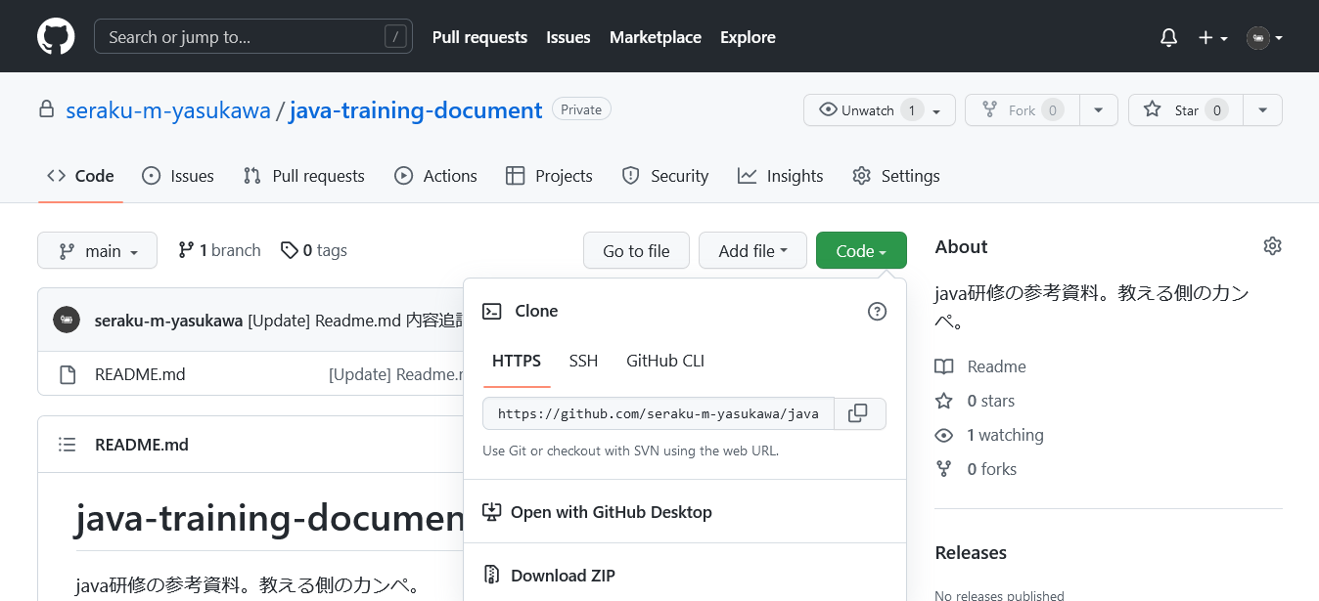Click the commit author avatar
The image size is (1319, 601).
67,320
